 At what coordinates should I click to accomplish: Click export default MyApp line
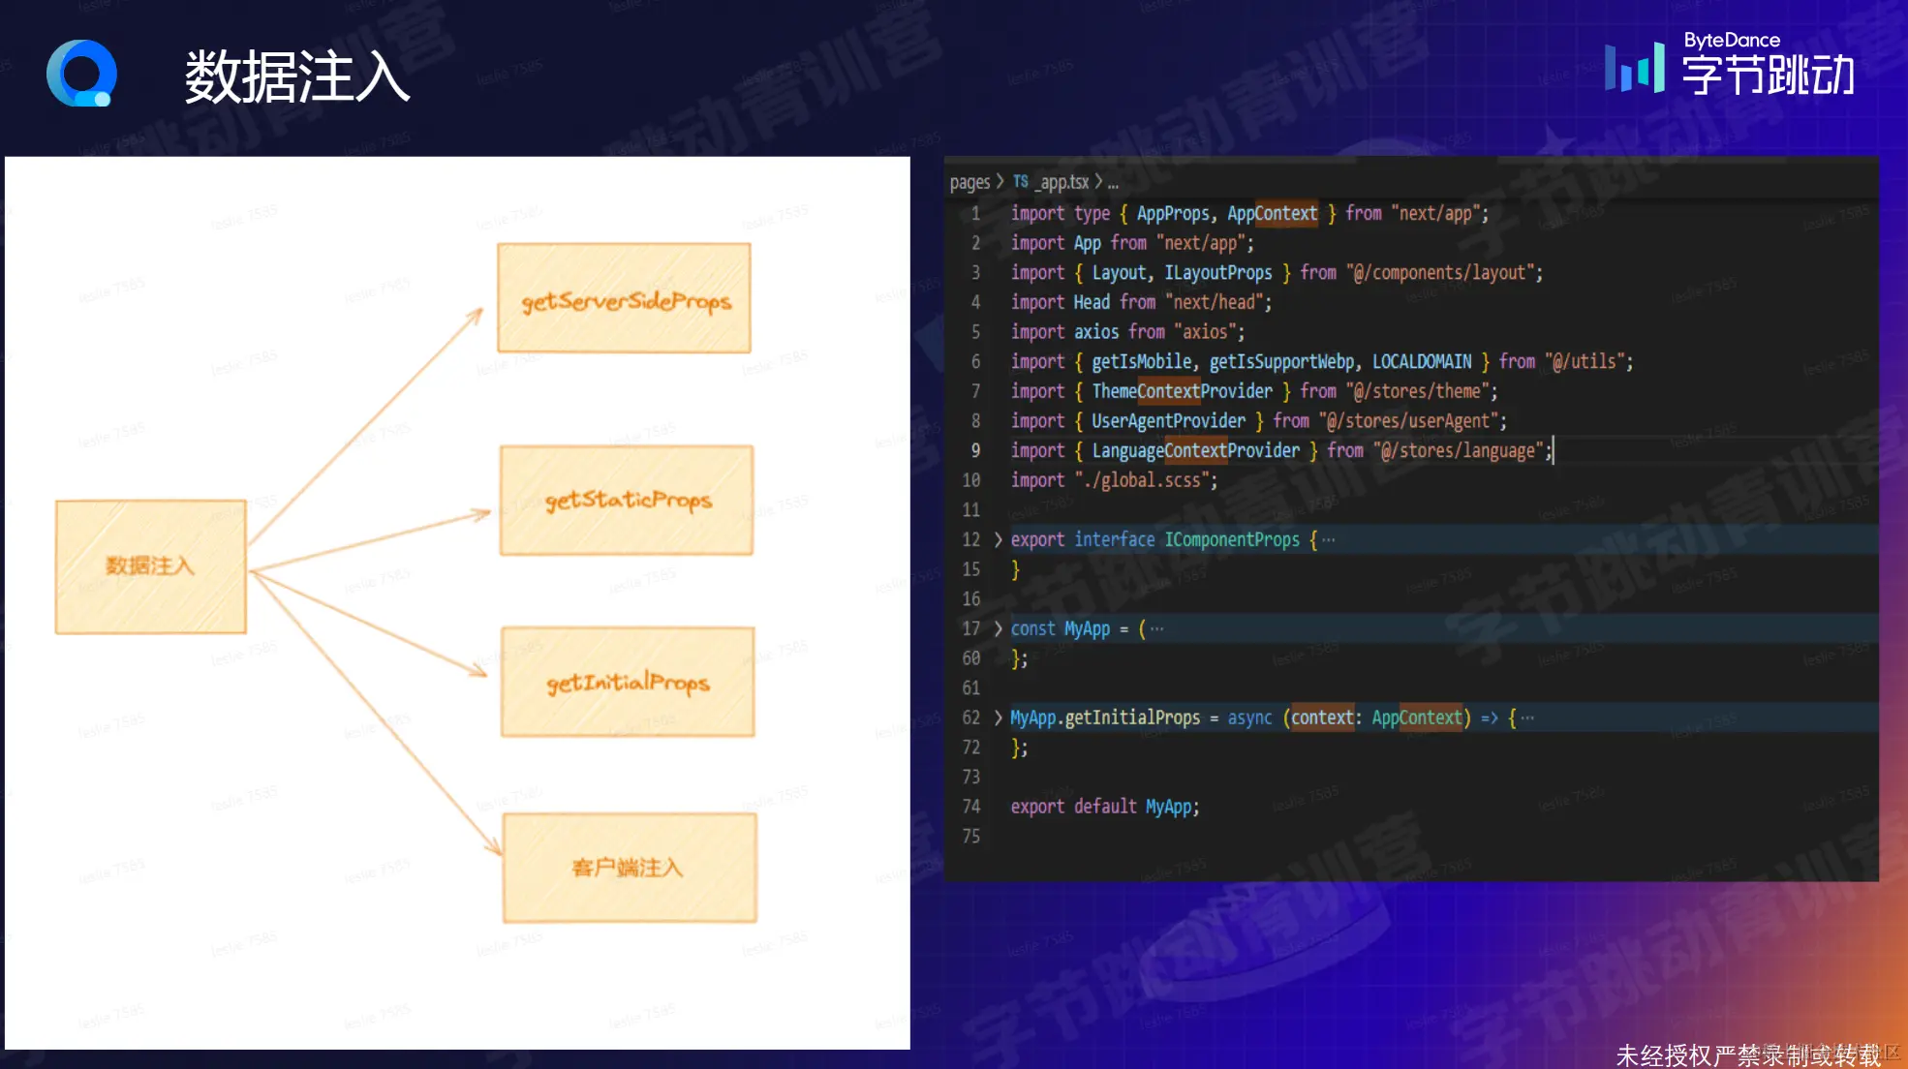pos(1104,807)
